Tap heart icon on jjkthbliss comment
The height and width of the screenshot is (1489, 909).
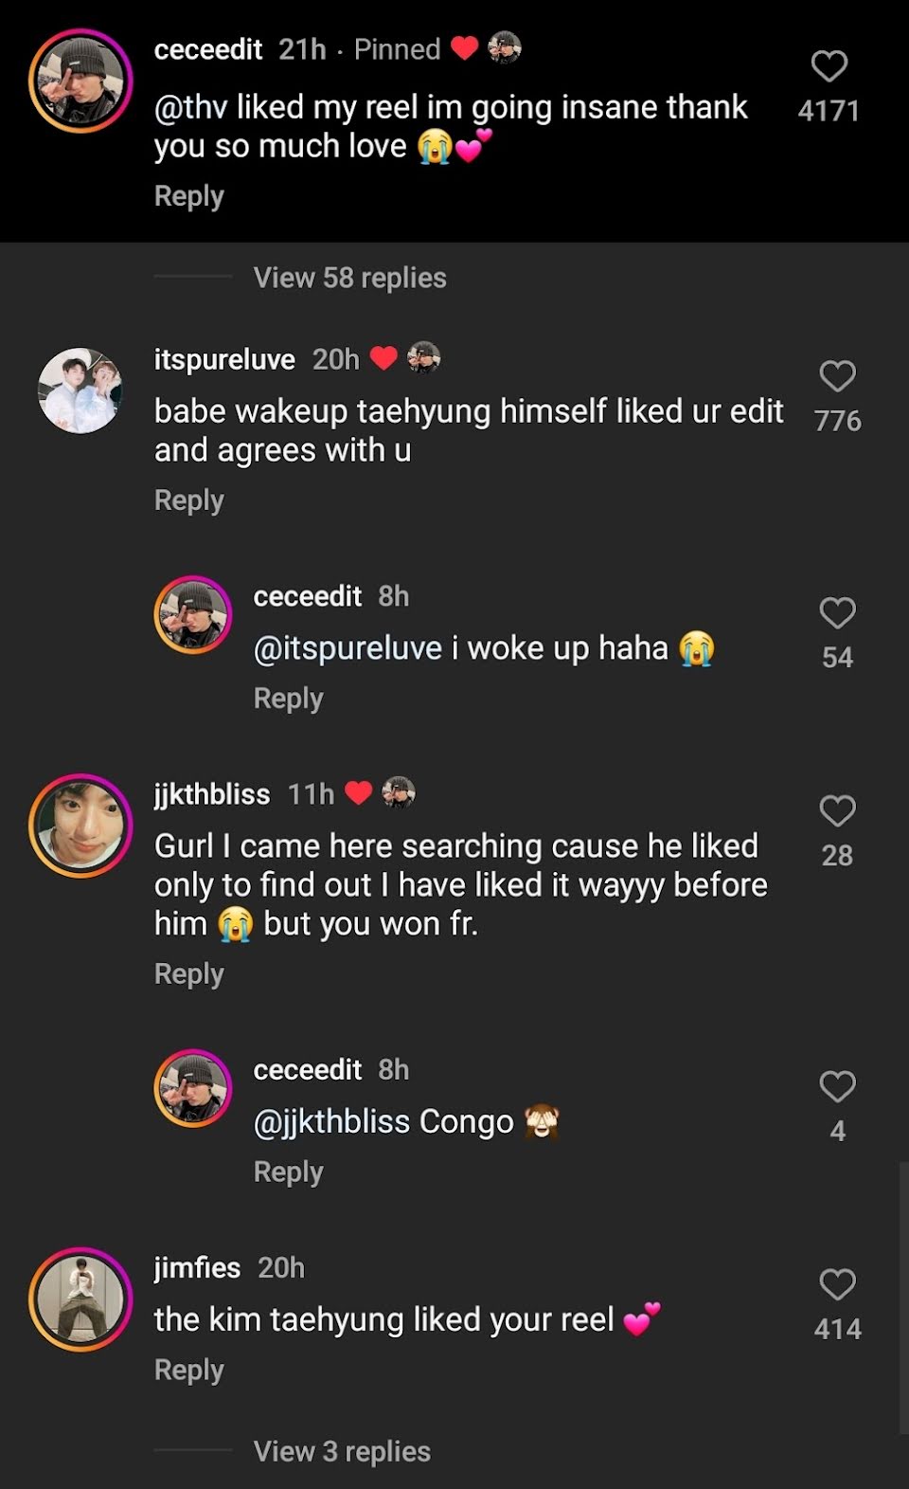[x=837, y=811]
